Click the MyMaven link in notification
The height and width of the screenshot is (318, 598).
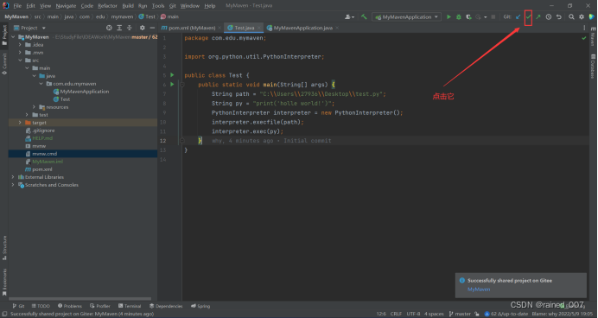pos(479,289)
